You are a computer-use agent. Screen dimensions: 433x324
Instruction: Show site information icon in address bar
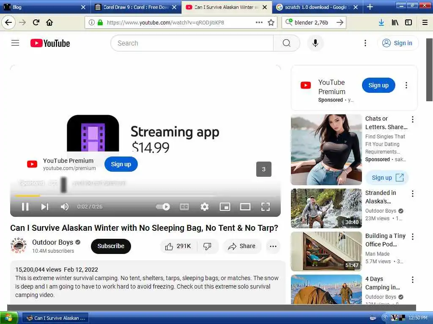point(92,22)
